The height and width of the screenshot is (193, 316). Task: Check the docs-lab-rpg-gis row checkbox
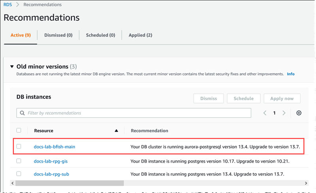click(19, 161)
